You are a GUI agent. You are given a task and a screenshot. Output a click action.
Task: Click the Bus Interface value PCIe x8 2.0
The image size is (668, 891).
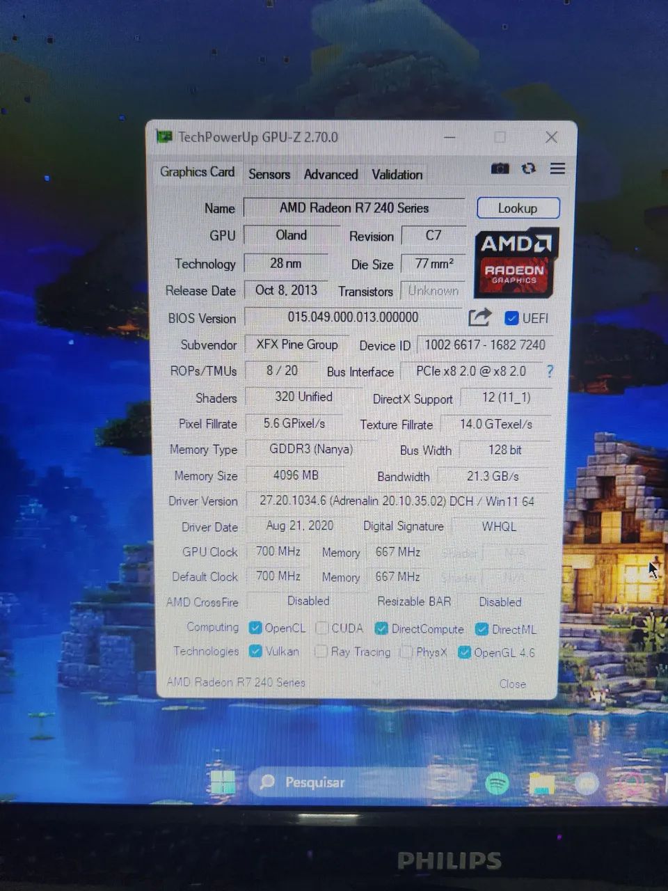coord(471,372)
